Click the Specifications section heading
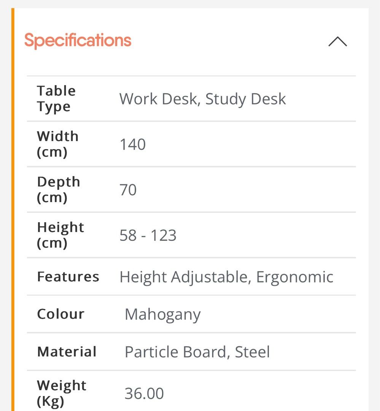380x411 pixels. 77,40
